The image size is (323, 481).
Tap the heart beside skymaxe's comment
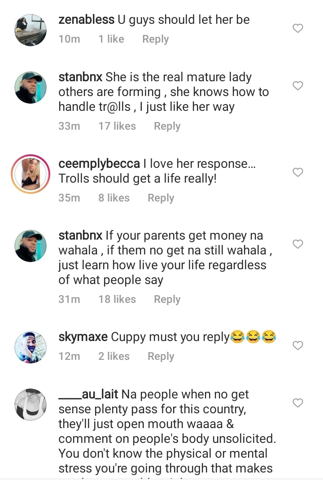(x=298, y=345)
